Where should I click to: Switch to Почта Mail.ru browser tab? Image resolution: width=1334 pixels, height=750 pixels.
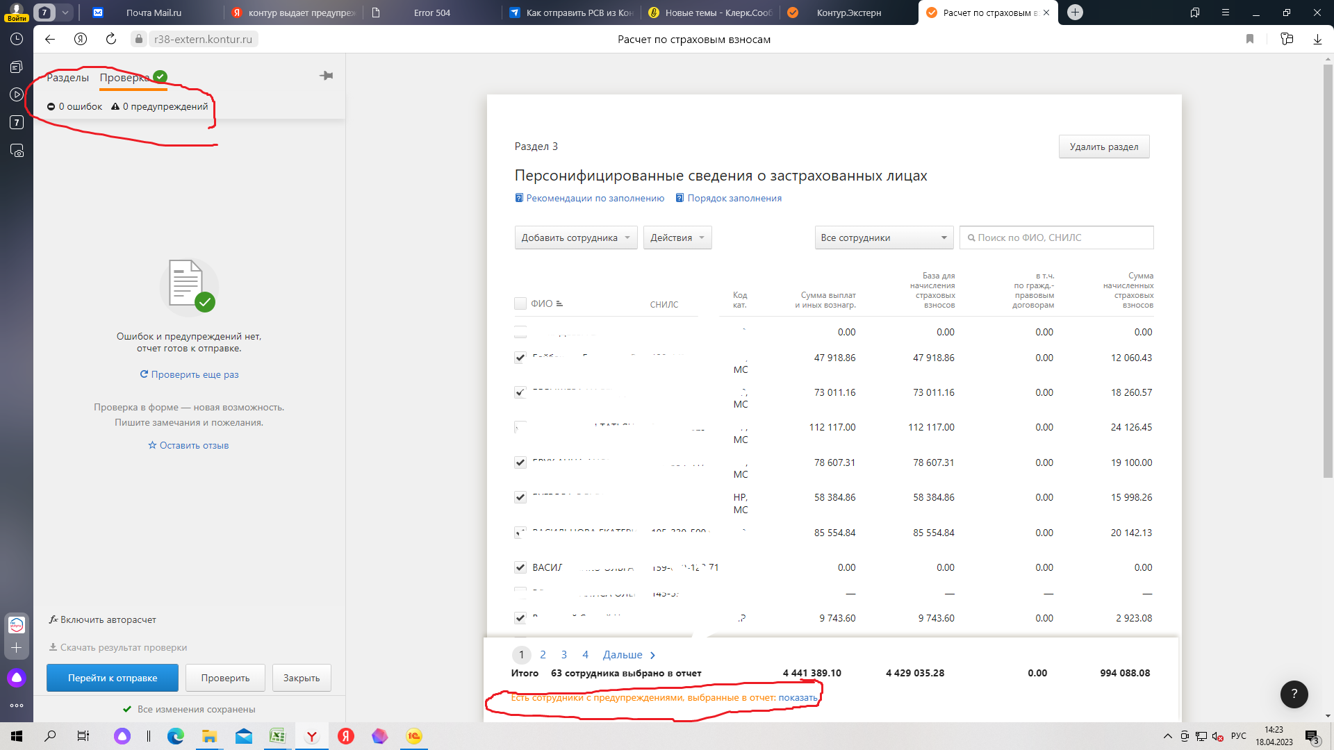coord(154,12)
